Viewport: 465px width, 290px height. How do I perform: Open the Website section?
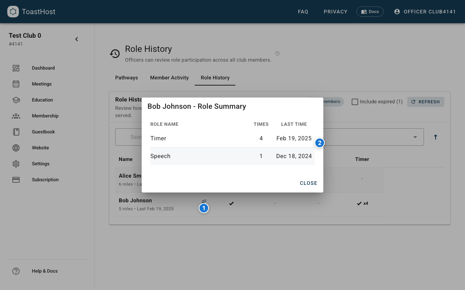click(40, 148)
